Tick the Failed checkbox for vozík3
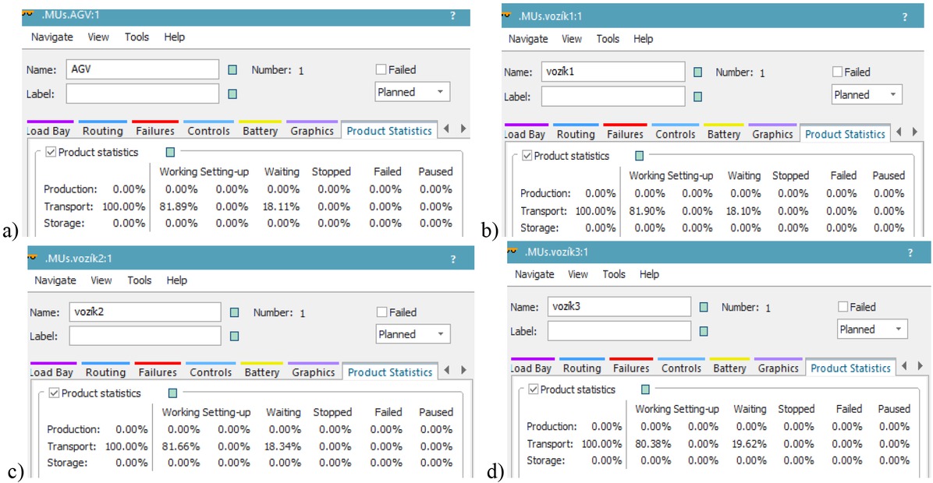Image resolution: width=933 pixels, height=483 pixels. (843, 307)
